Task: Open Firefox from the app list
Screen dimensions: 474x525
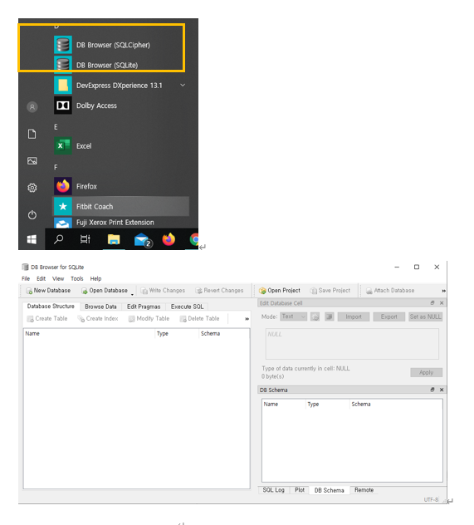Action: (x=86, y=186)
